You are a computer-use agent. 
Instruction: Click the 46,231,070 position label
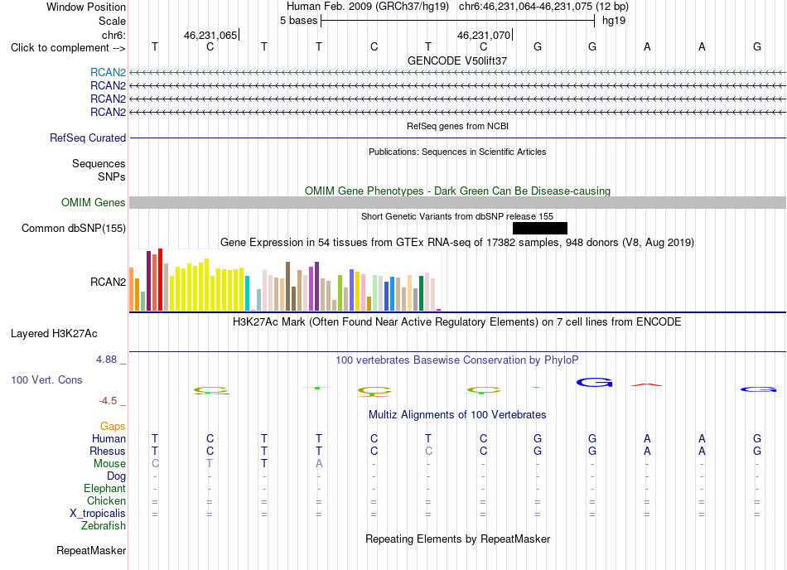(484, 35)
